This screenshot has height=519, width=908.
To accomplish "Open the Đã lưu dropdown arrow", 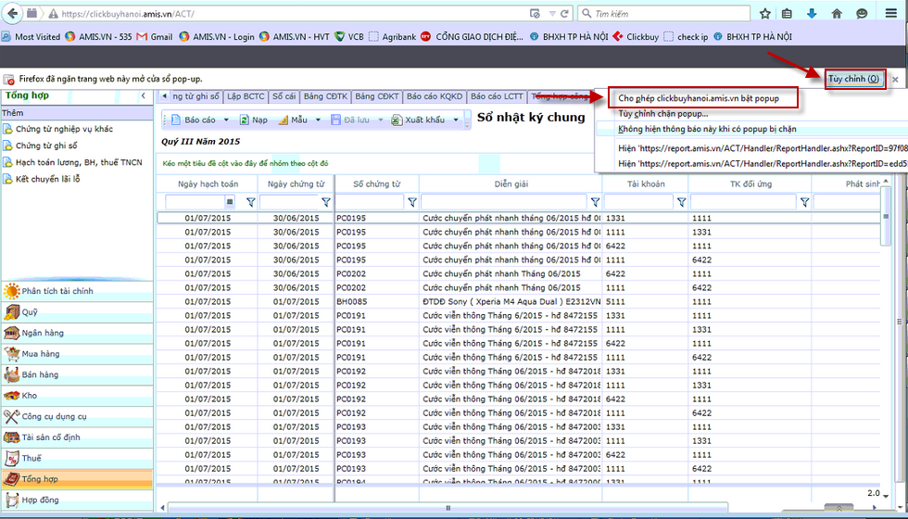I will coord(381,120).
